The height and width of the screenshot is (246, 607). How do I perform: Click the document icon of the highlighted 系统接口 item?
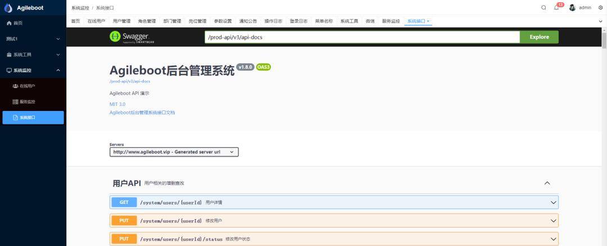(16, 118)
